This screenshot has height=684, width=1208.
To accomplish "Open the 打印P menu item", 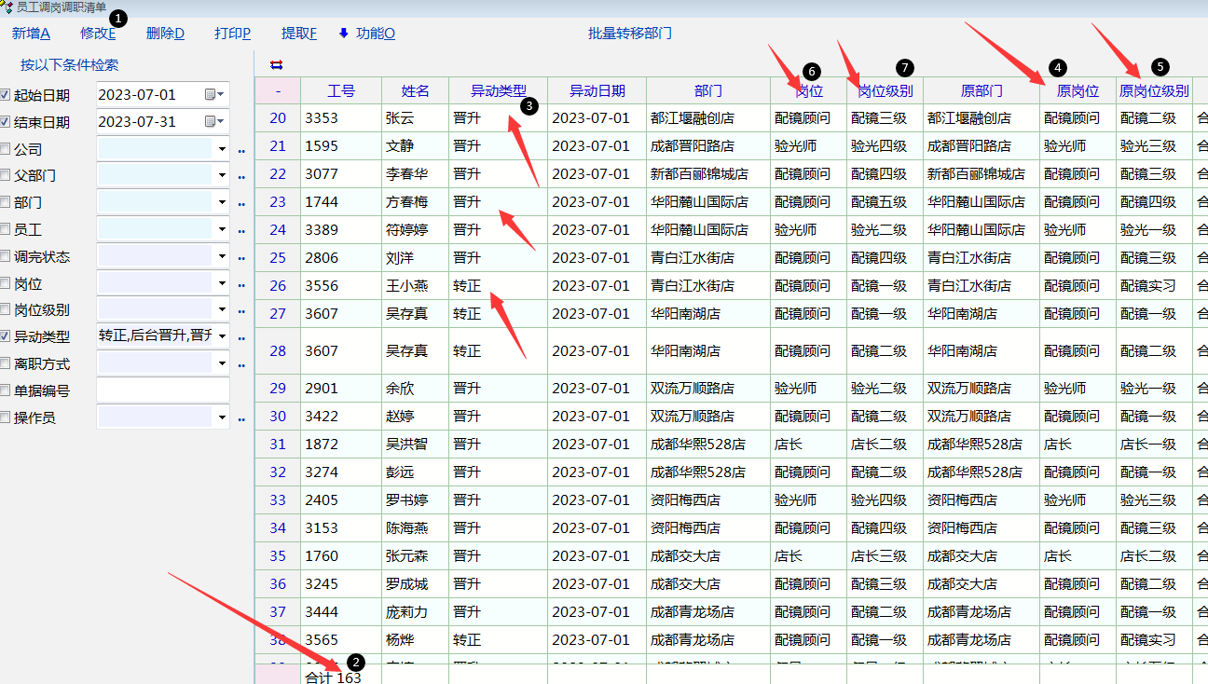I will point(232,34).
